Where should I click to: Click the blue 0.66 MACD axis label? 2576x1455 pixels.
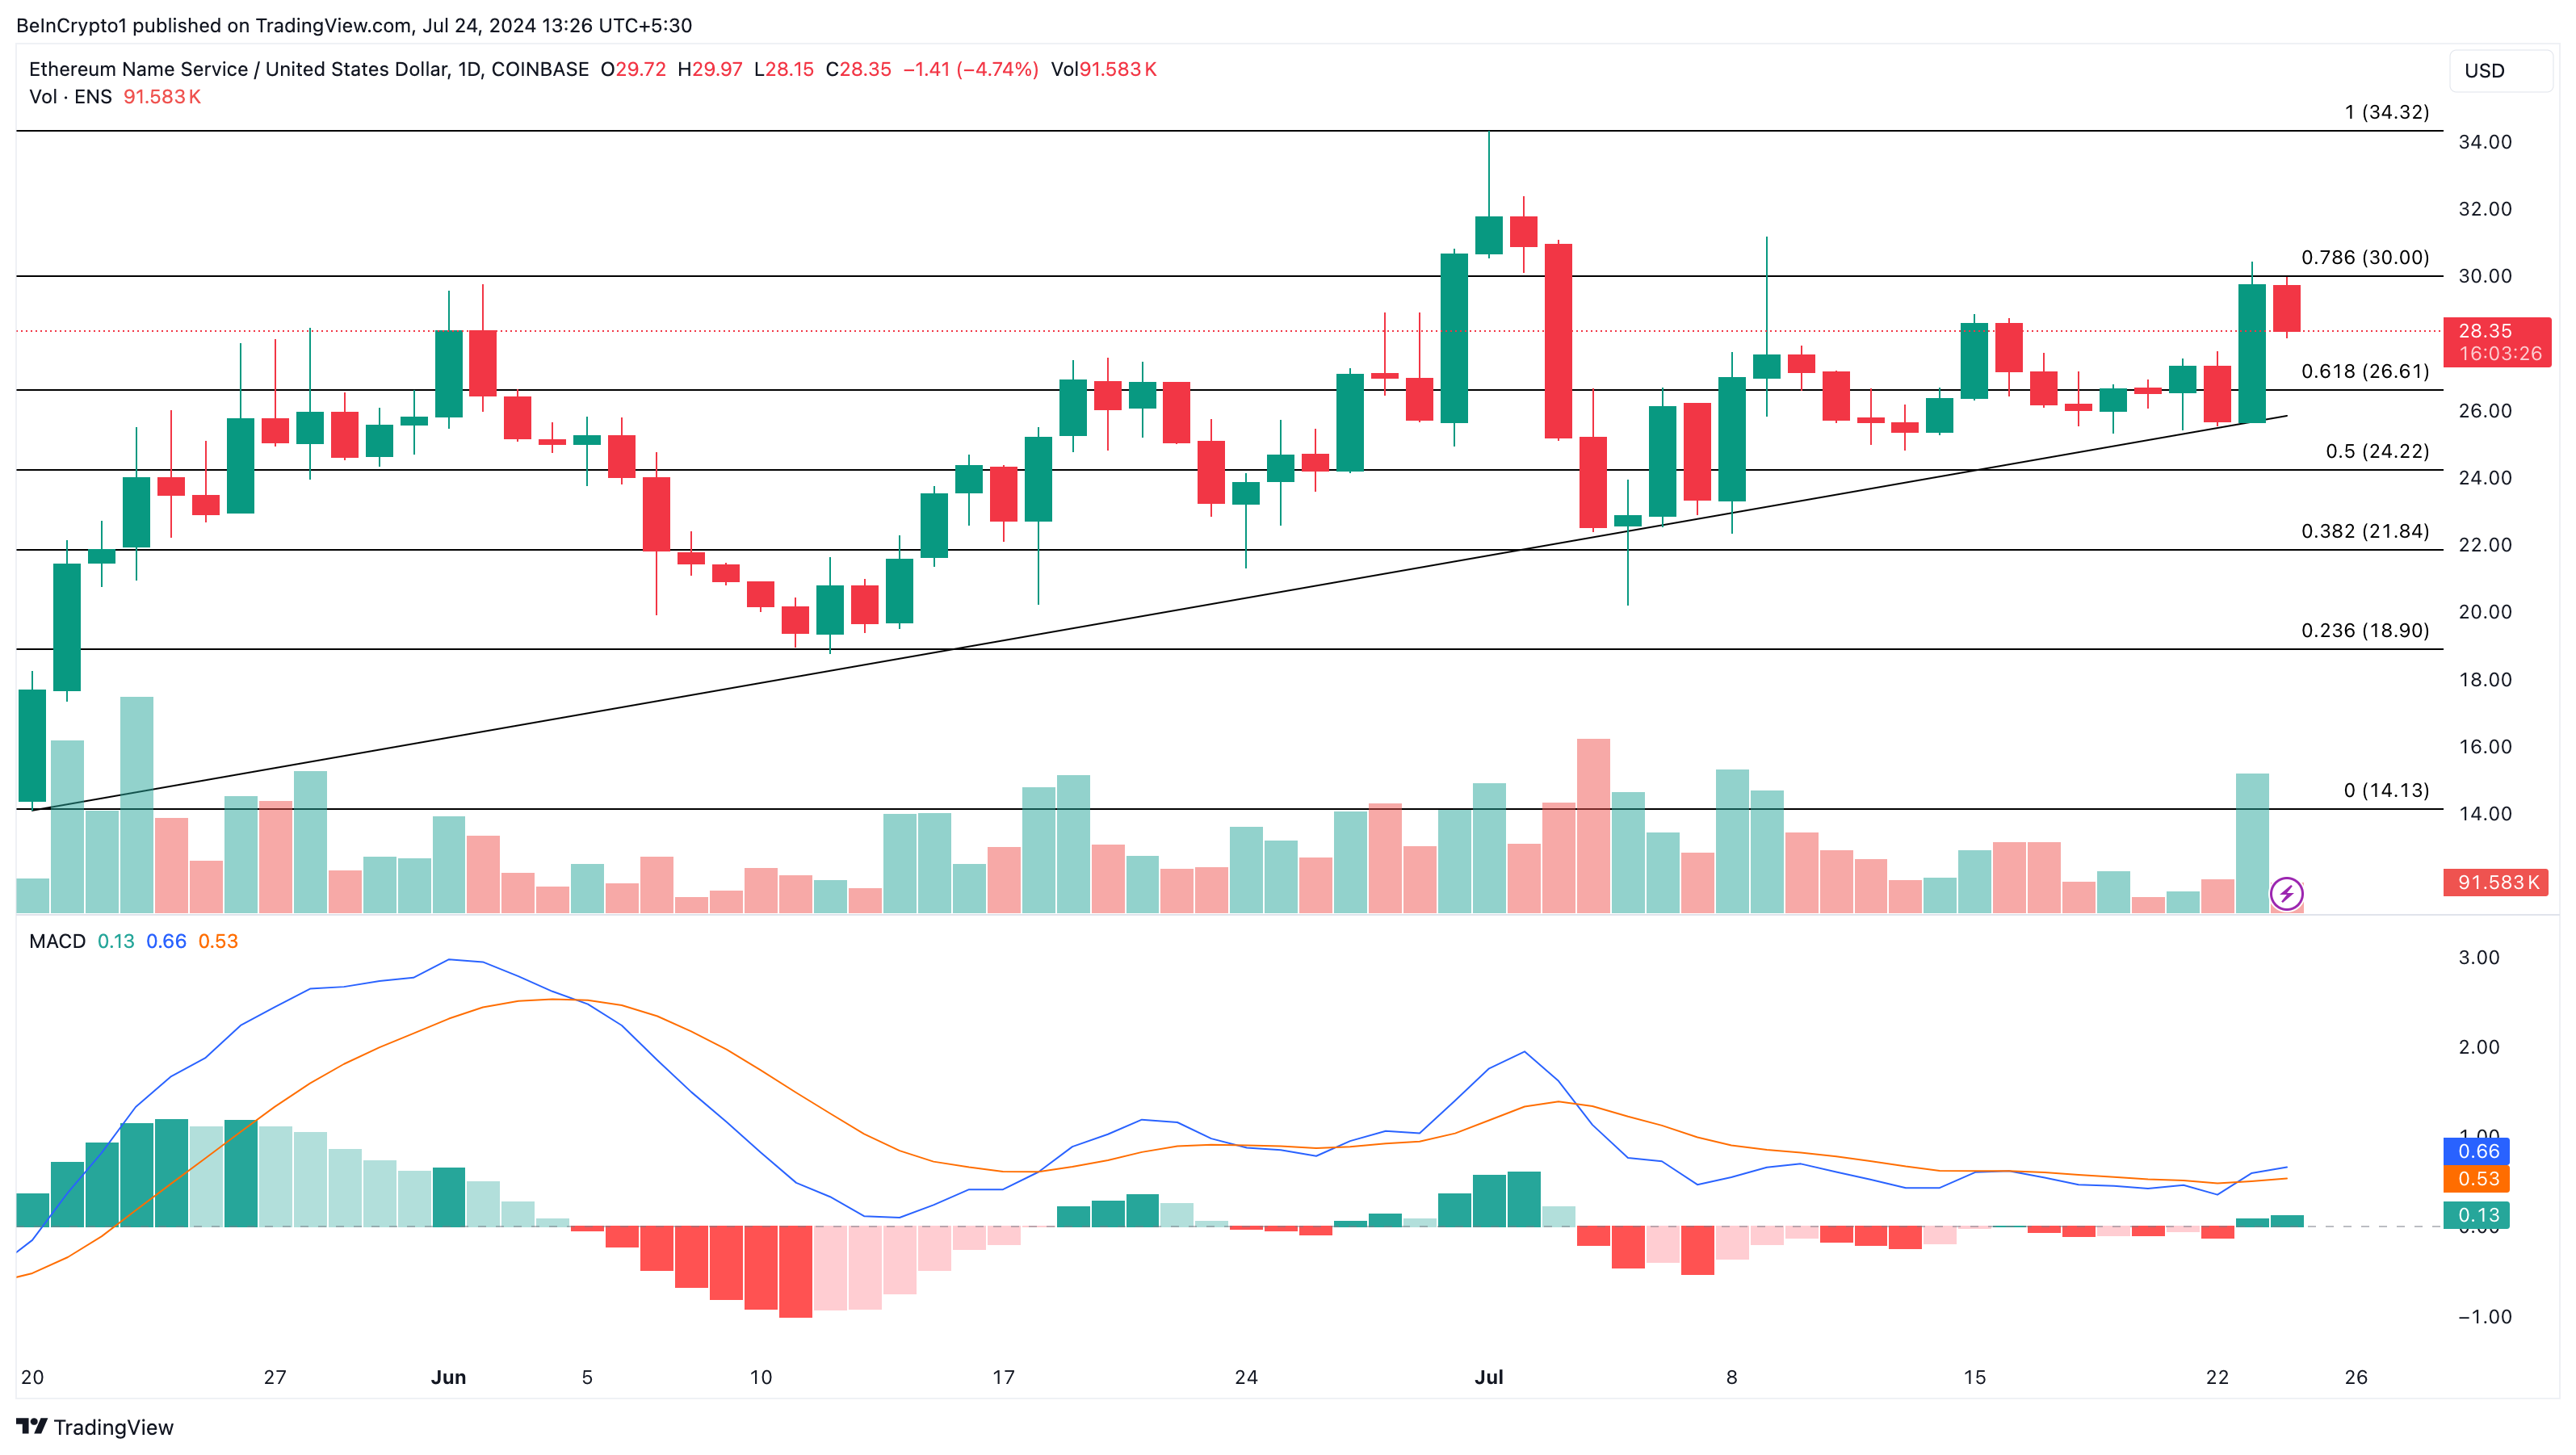2478,1151
